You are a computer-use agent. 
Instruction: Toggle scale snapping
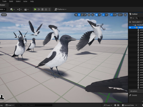tap(111, 15)
